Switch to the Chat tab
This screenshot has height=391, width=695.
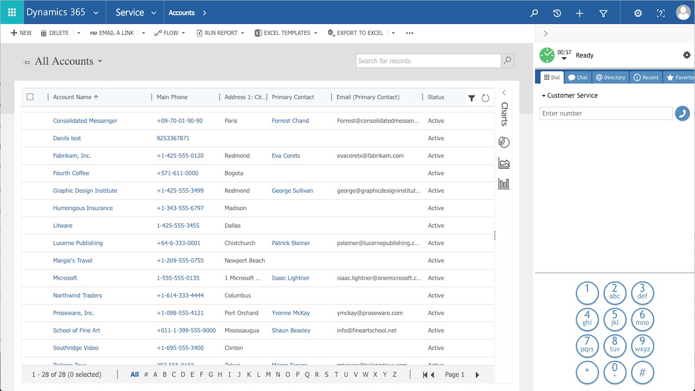[x=578, y=78]
